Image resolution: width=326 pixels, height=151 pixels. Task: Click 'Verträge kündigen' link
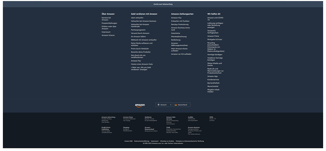pos(215,54)
